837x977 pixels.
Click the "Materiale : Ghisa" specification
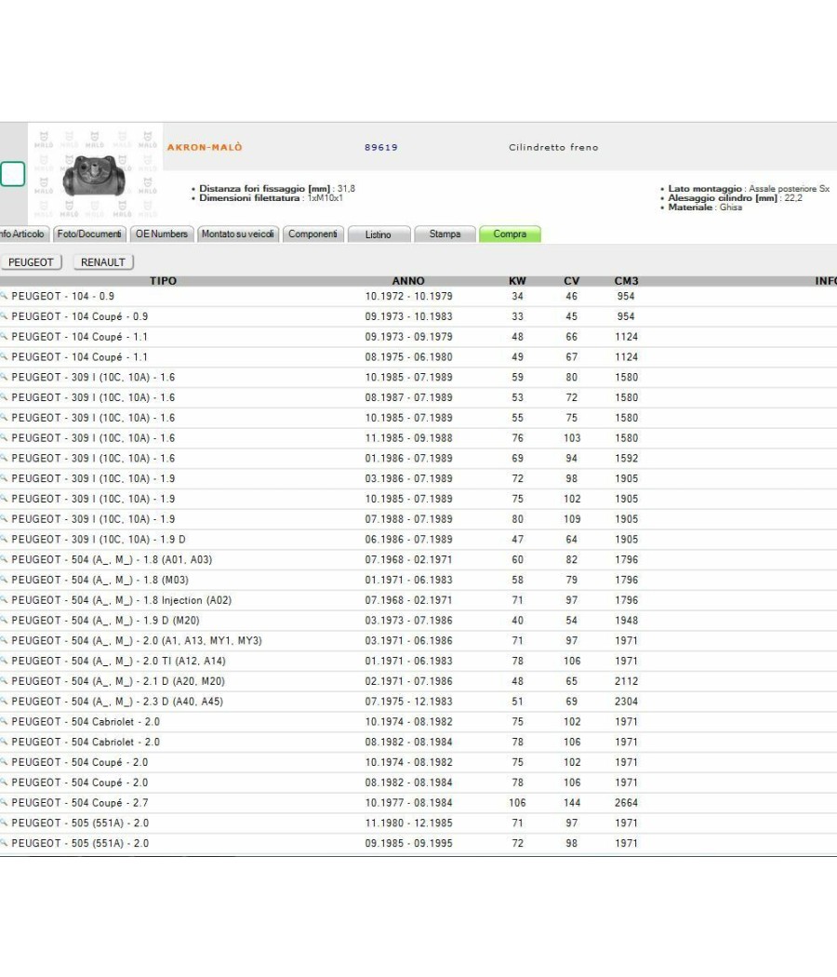[705, 207]
